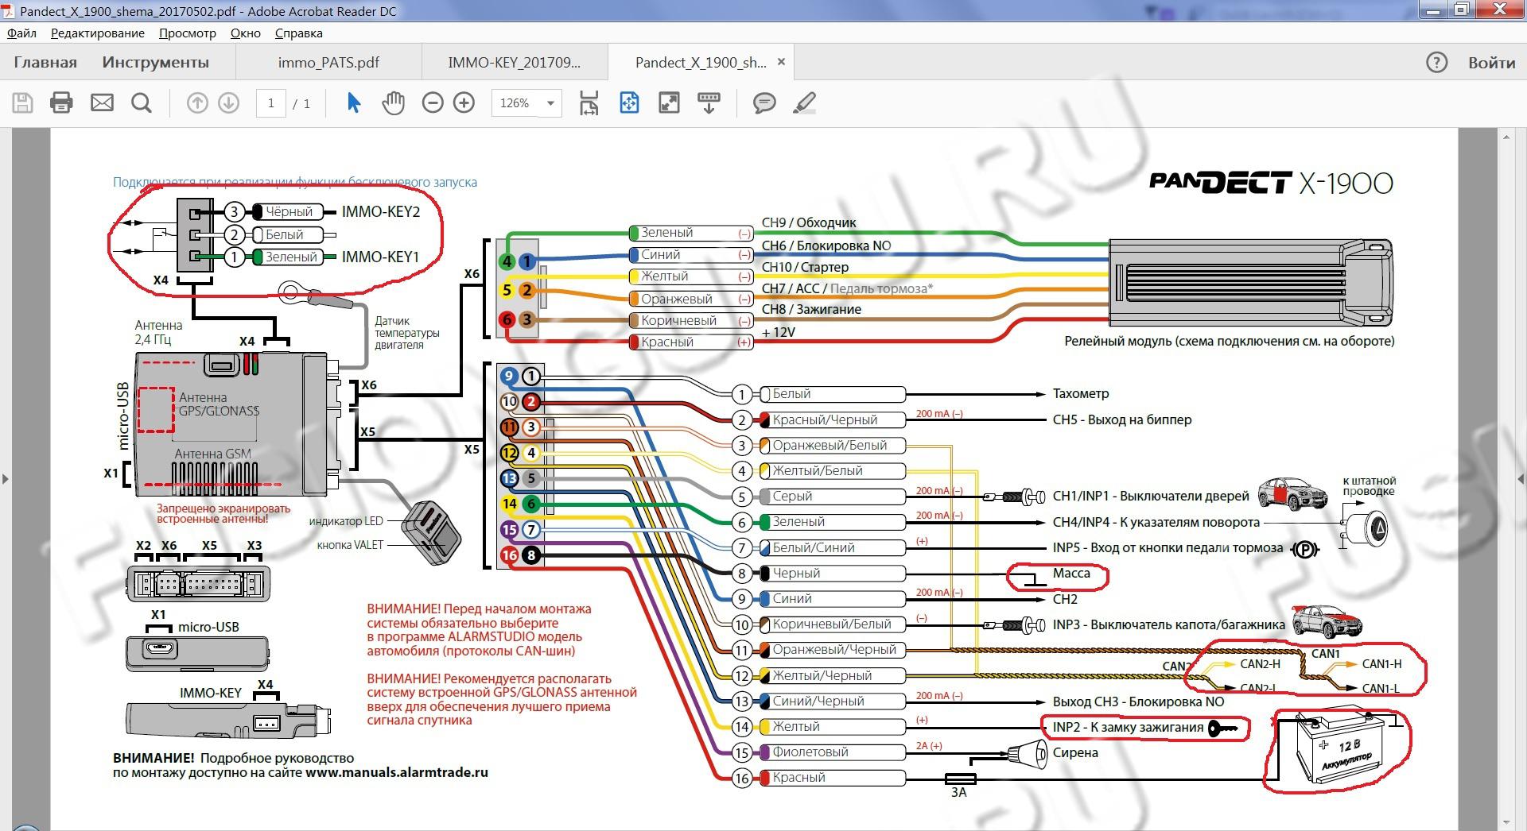The image size is (1527, 831).
Task: Select the Pandect_X_1900_sh tab
Action: click(x=701, y=62)
